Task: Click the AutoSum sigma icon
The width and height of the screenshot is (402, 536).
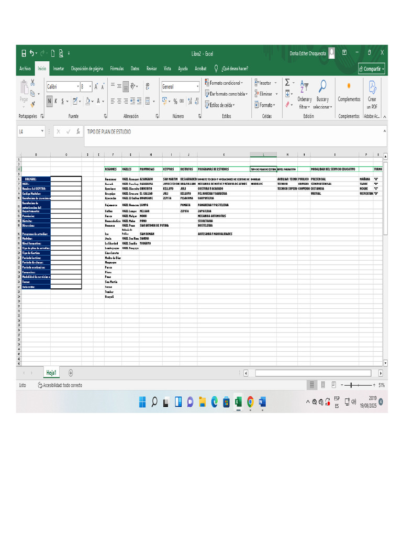Action: pyautogui.click(x=287, y=82)
